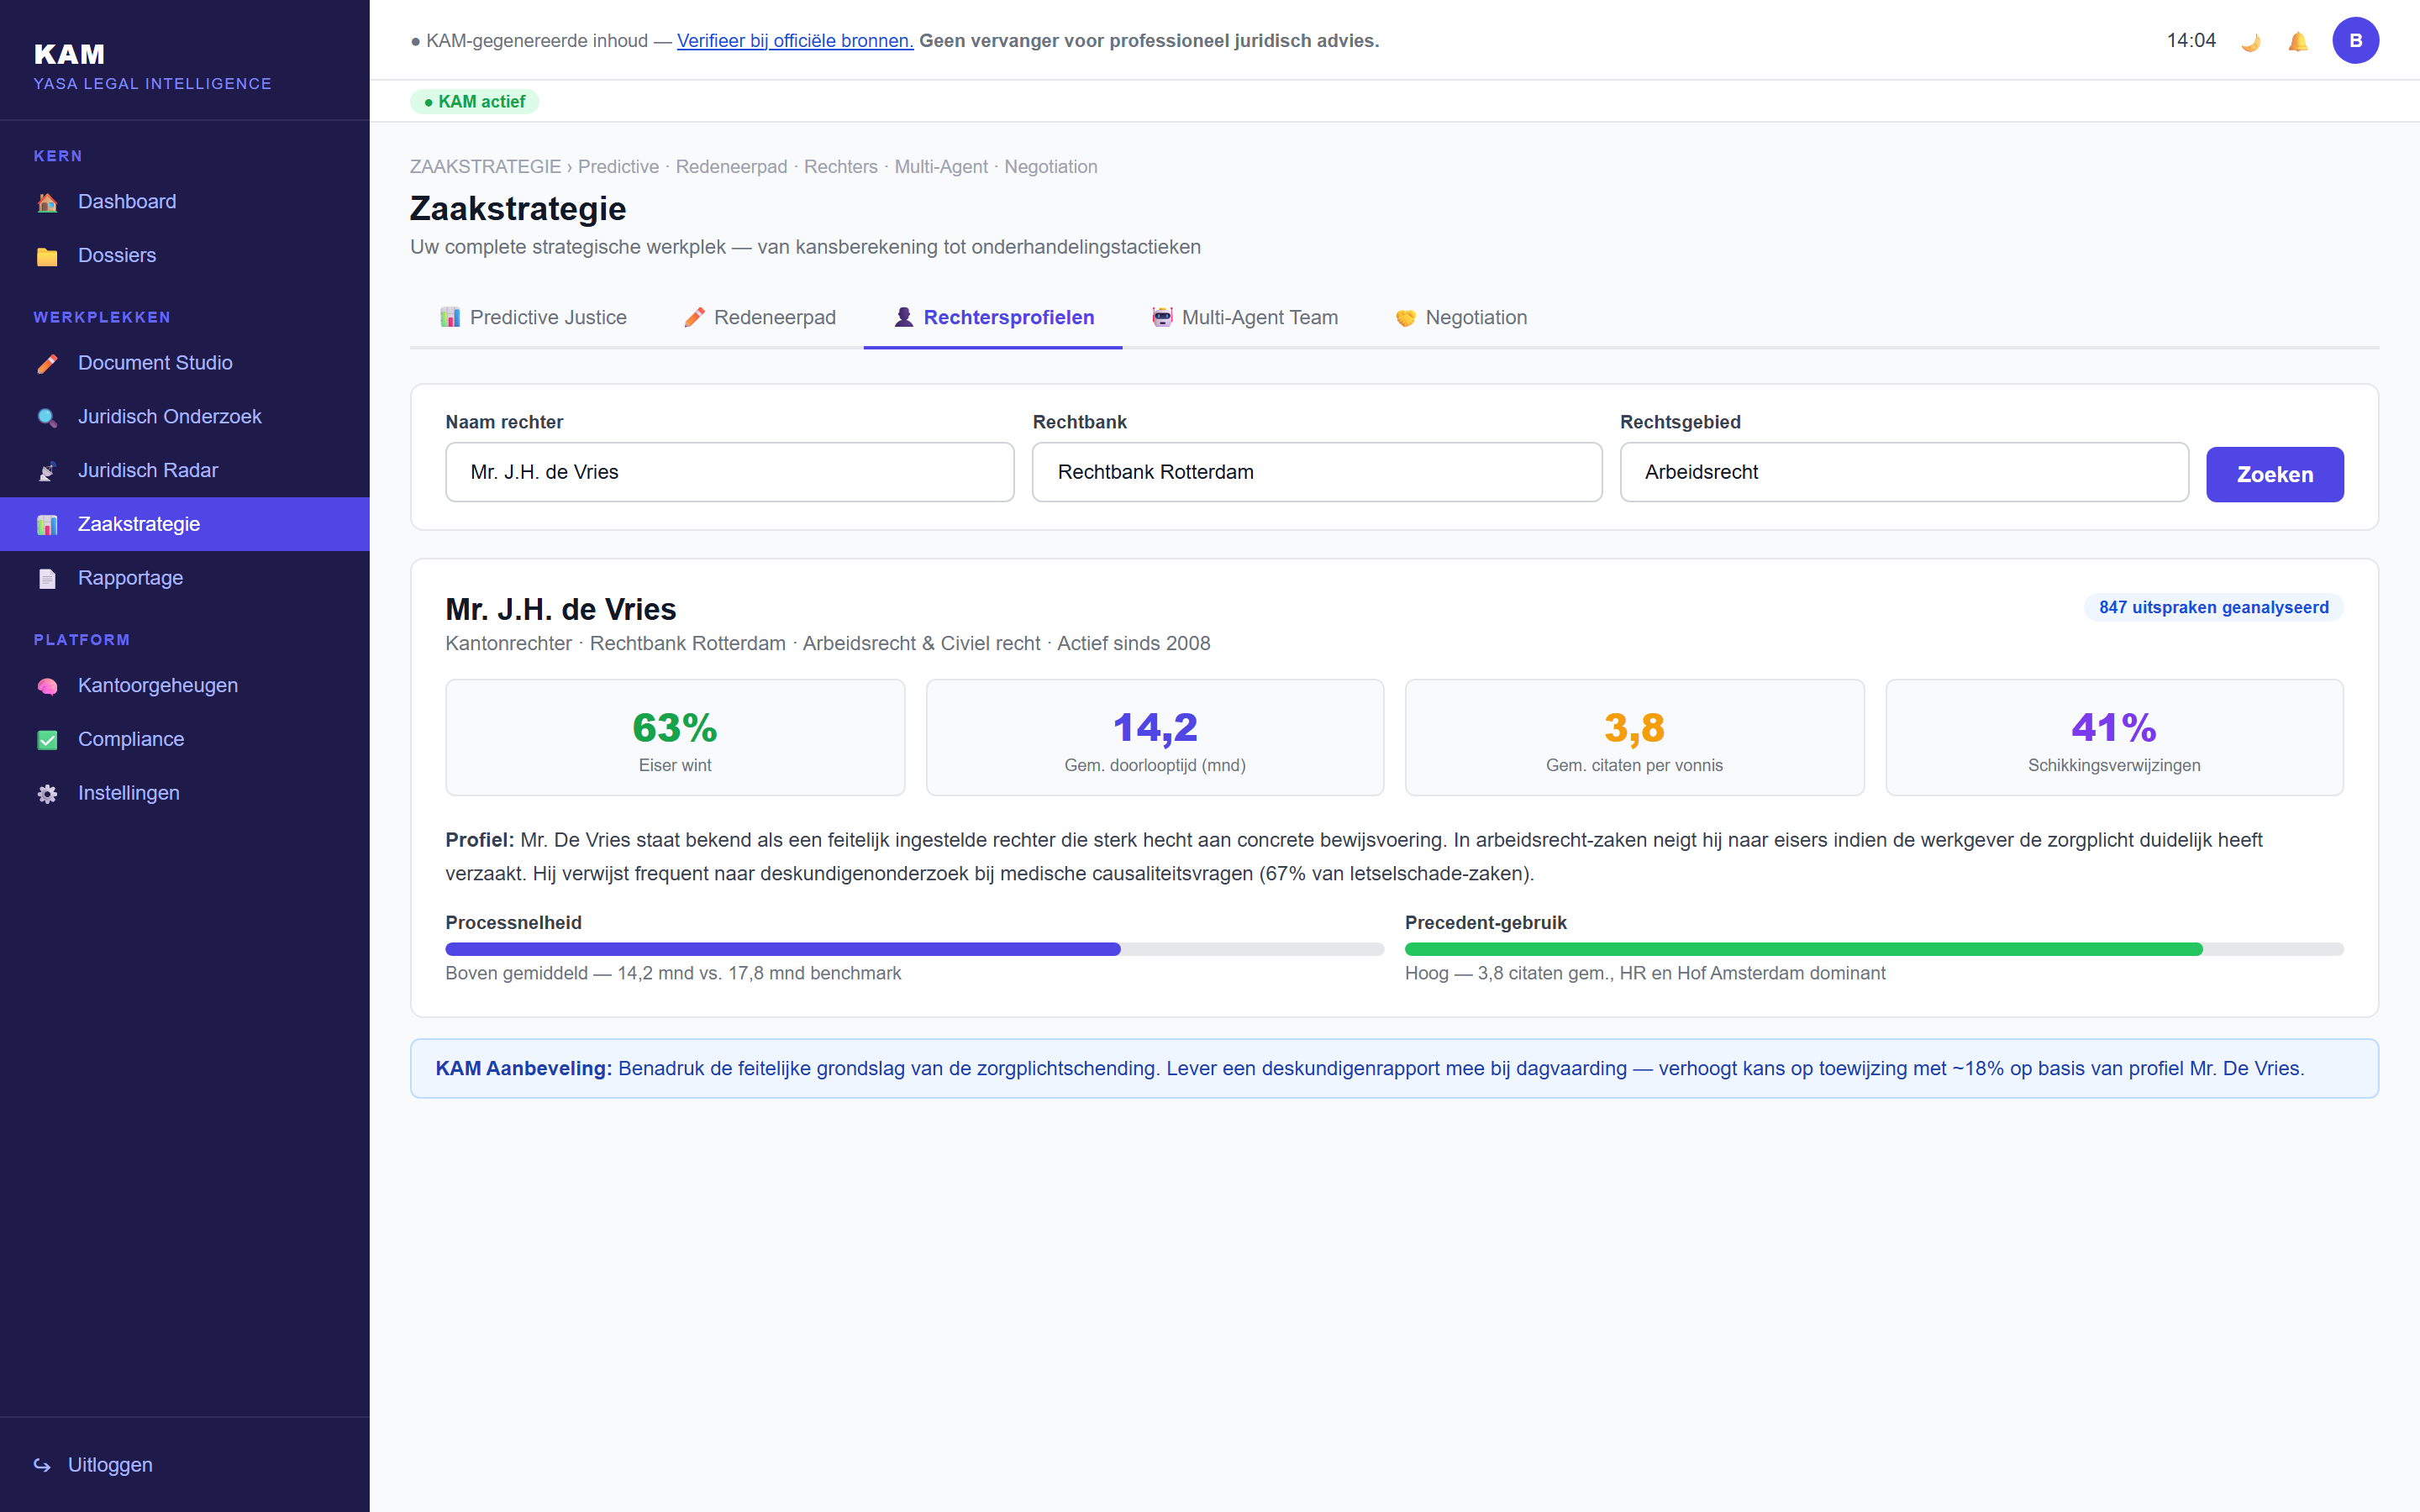Toggle dark mode moon icon
This screenshot has width=2420, height=1512.
[x=2251, y=41]
